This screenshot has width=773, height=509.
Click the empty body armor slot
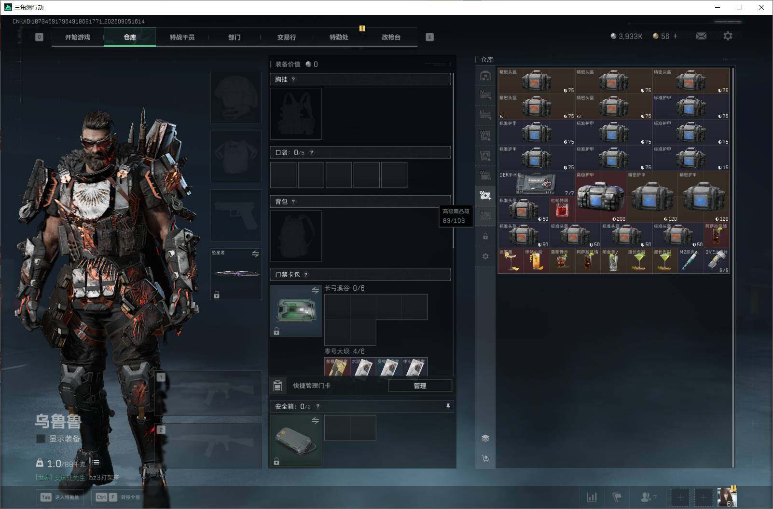236,156
